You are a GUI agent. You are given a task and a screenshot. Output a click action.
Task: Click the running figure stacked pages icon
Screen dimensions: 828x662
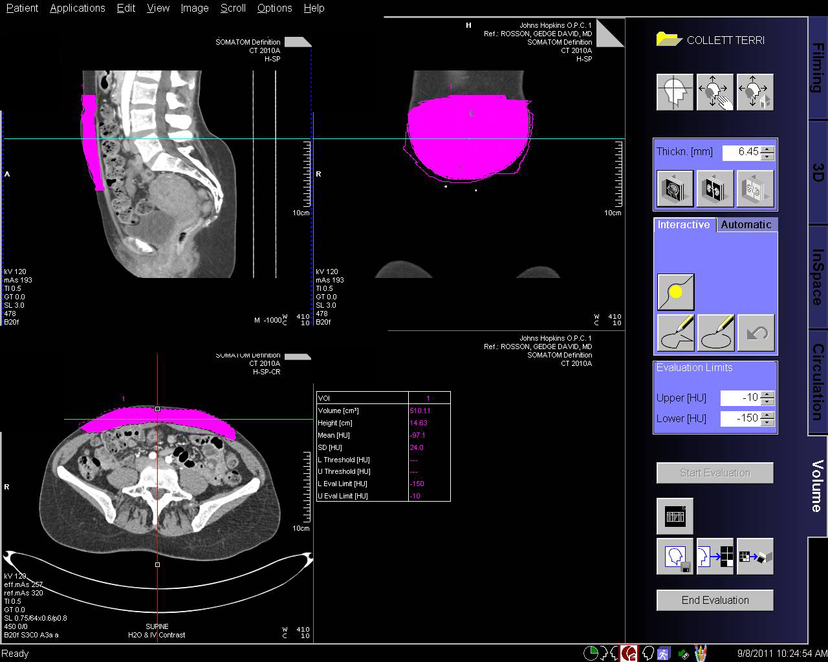coord(664,653)
